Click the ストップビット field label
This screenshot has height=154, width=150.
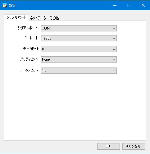29,70
